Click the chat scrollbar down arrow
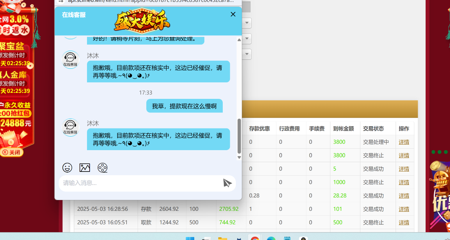The width and height of the screenshot is (450, 240). pos(239,158)
